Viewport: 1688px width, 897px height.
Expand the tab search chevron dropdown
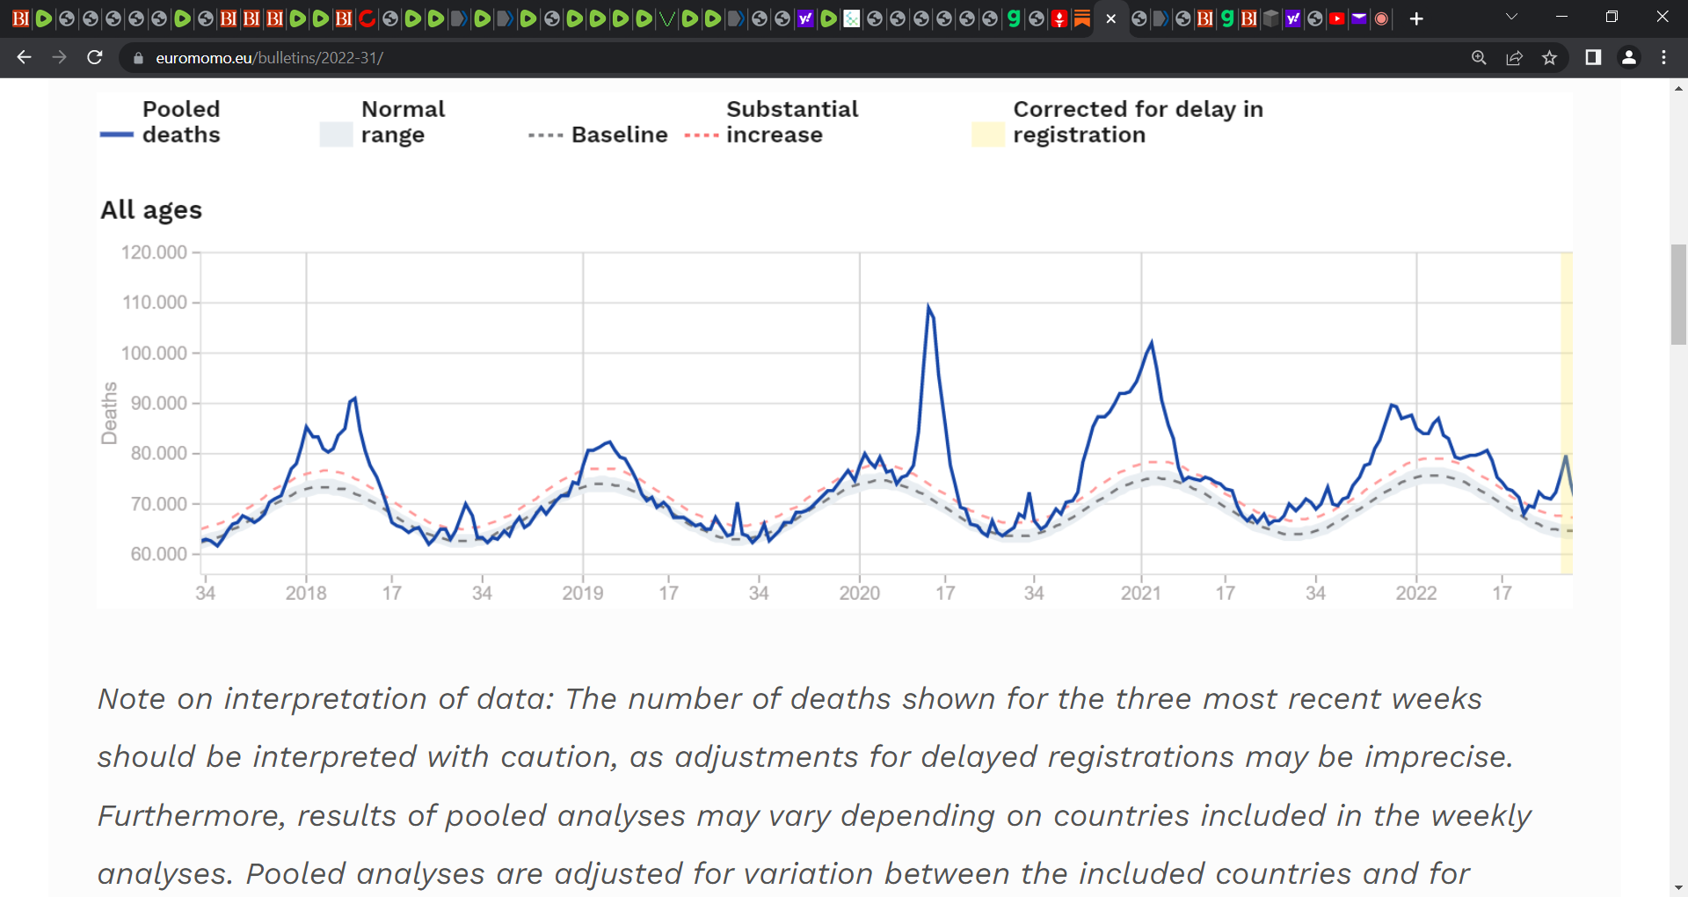point(1511,17)
